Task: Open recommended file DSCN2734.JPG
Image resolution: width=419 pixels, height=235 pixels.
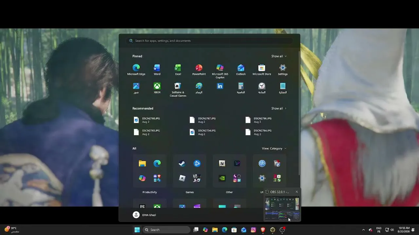Action: click(203, 132)
